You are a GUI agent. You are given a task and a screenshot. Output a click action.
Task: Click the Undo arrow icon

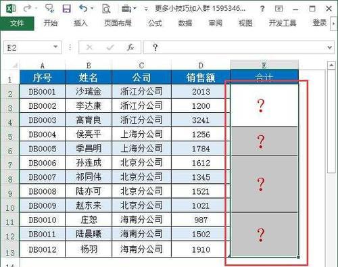(83, 8)
